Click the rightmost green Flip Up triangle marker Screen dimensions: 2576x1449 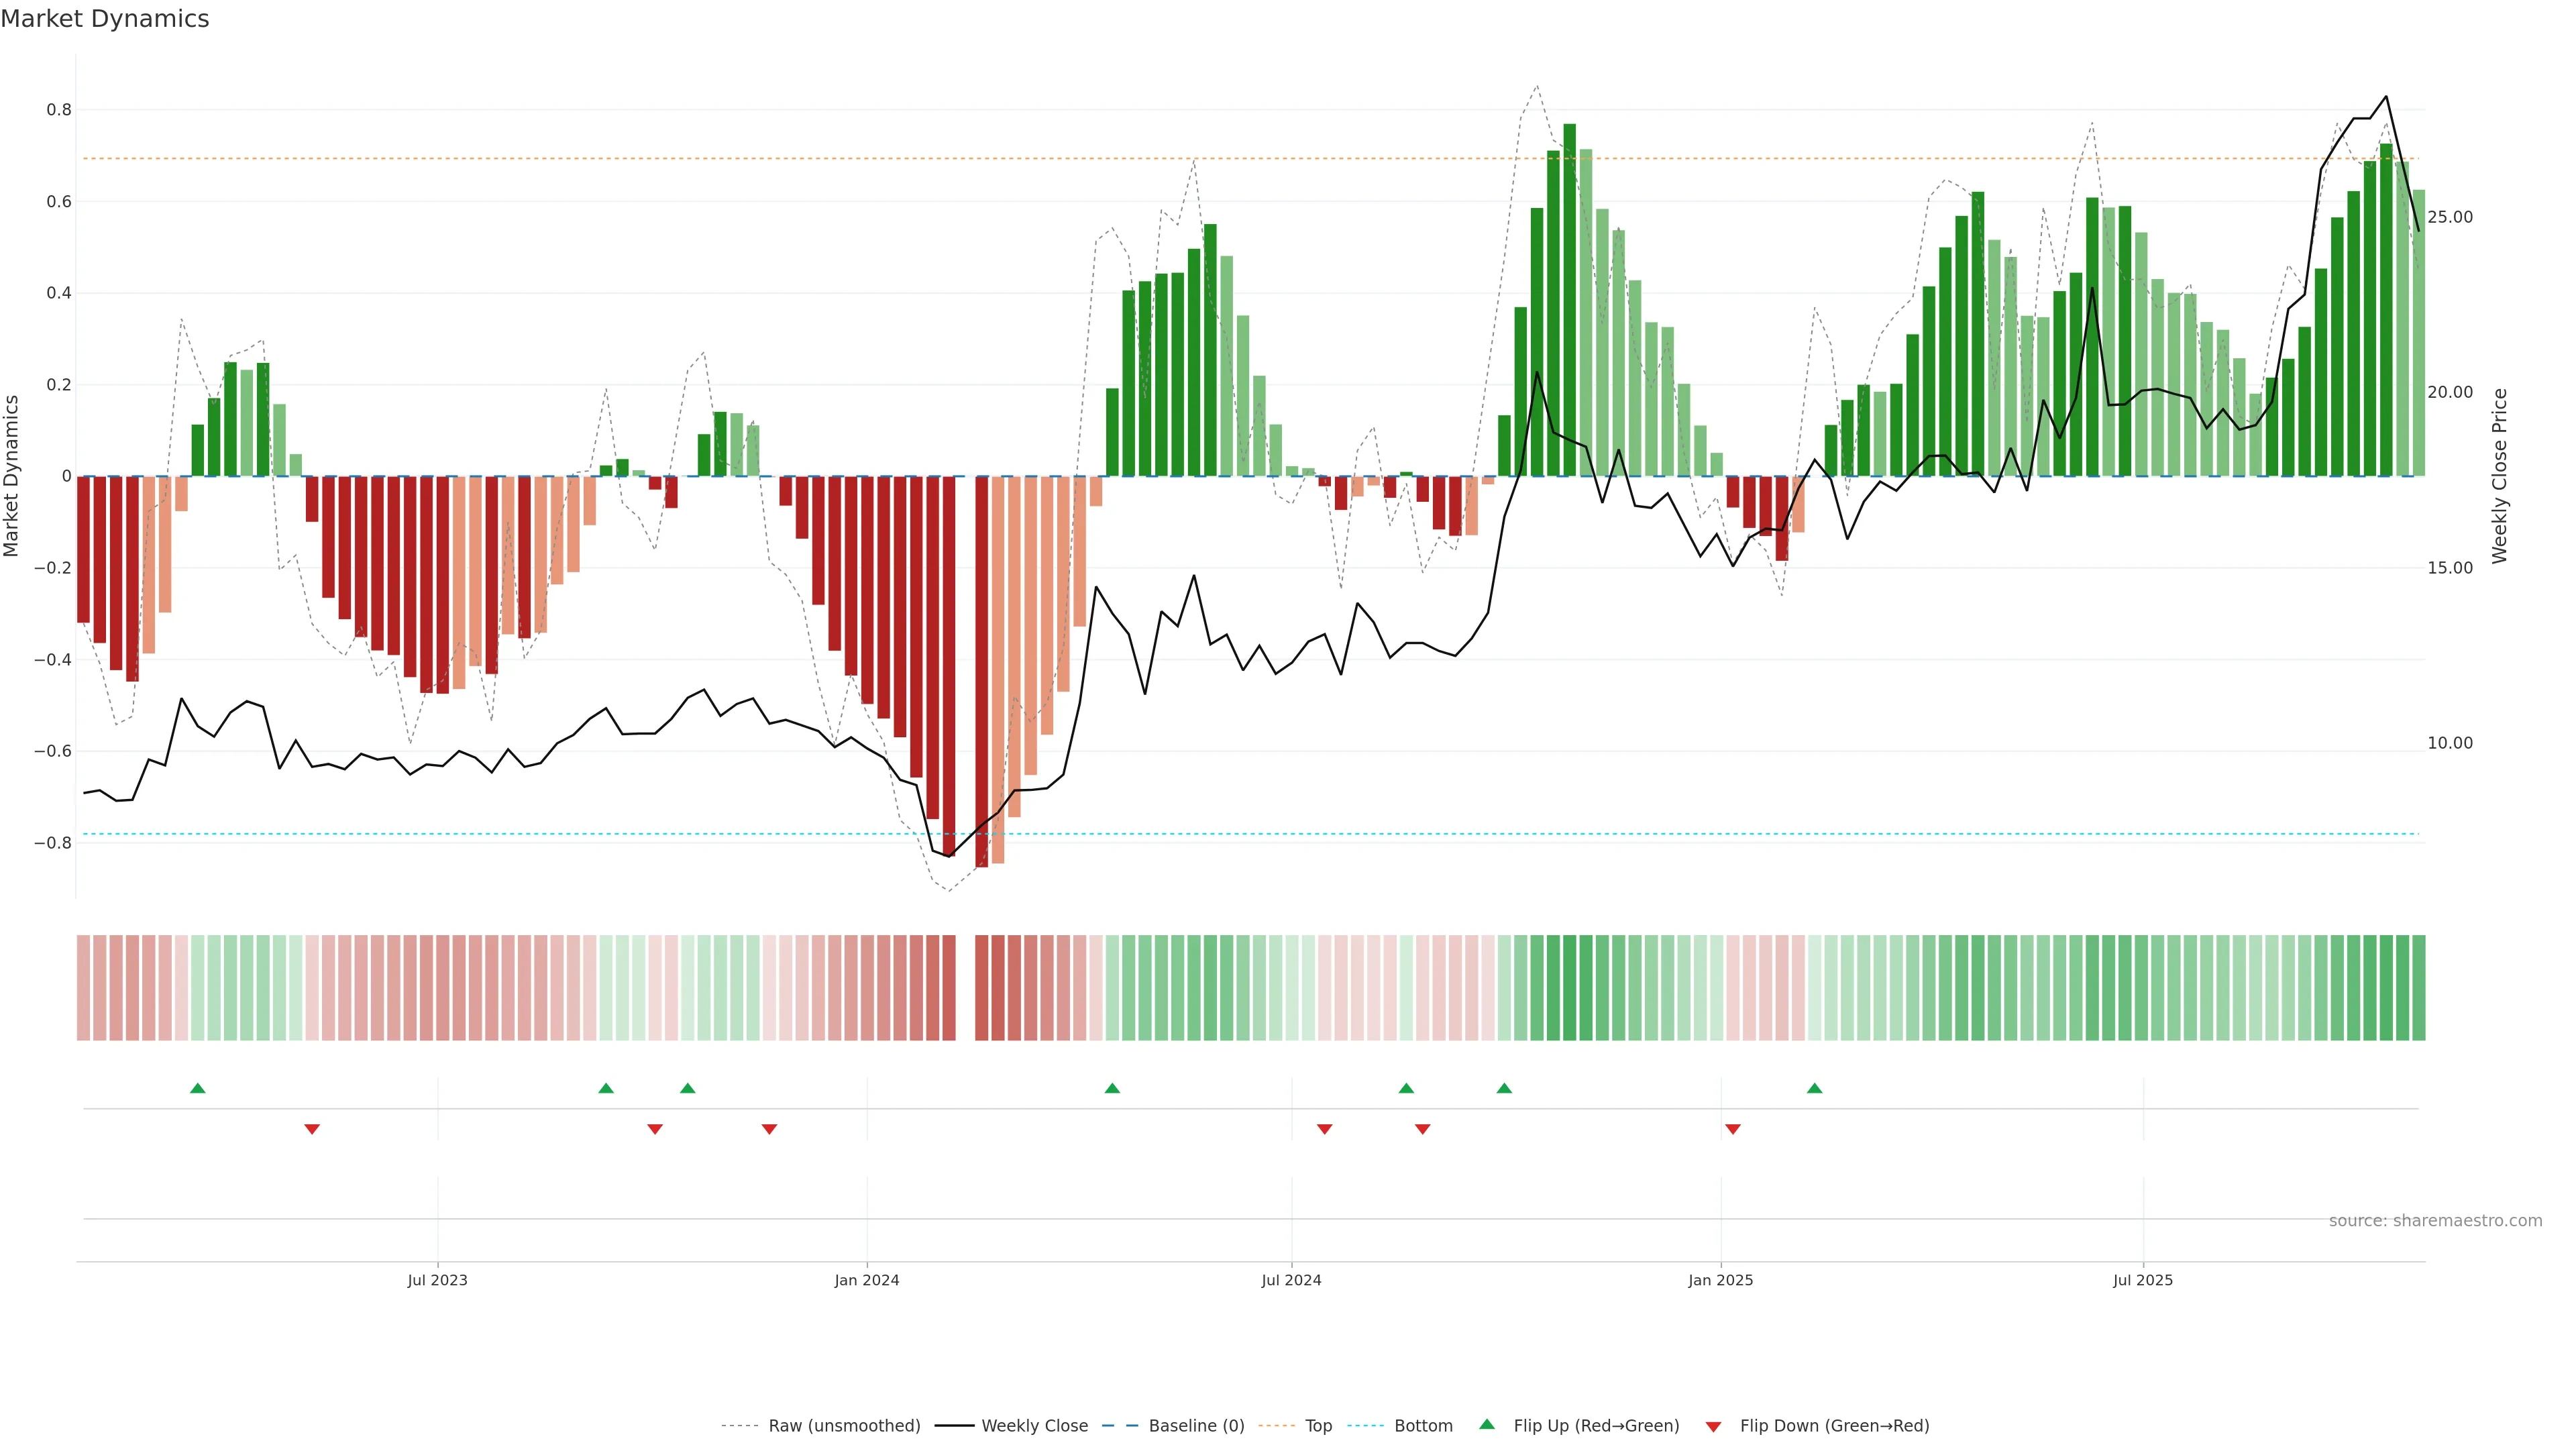point(1814,1088)
